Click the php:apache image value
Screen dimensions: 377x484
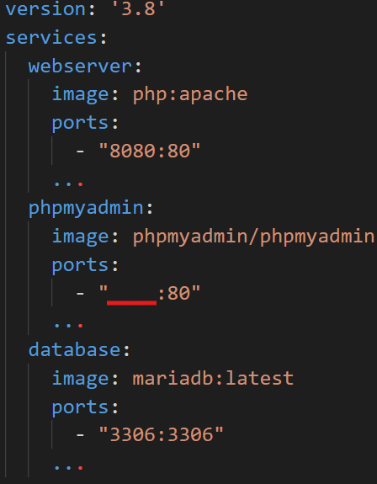pos(190,94)
